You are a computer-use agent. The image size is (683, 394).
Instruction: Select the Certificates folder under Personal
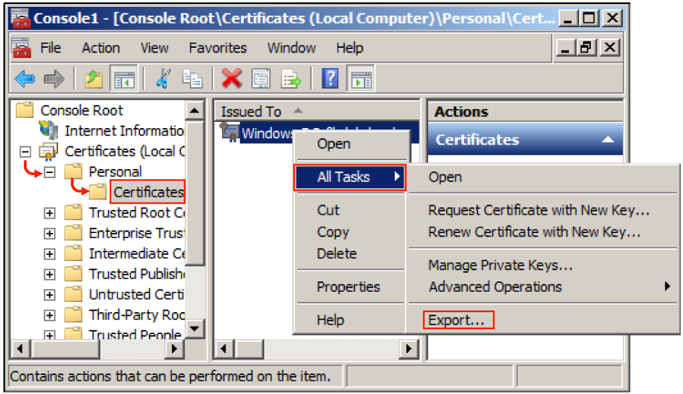tap(148, 192)
